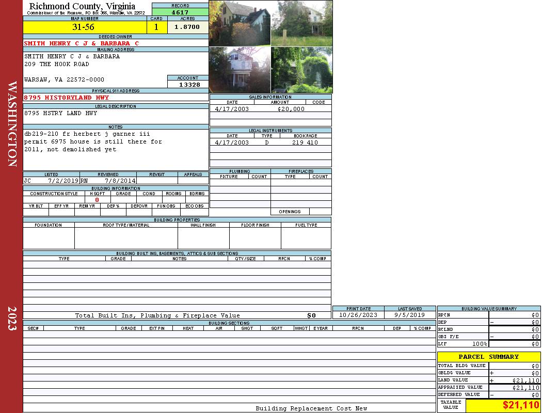Click the acres value 1.8700
Screen dimensions: 542x413
click(187, 27)
